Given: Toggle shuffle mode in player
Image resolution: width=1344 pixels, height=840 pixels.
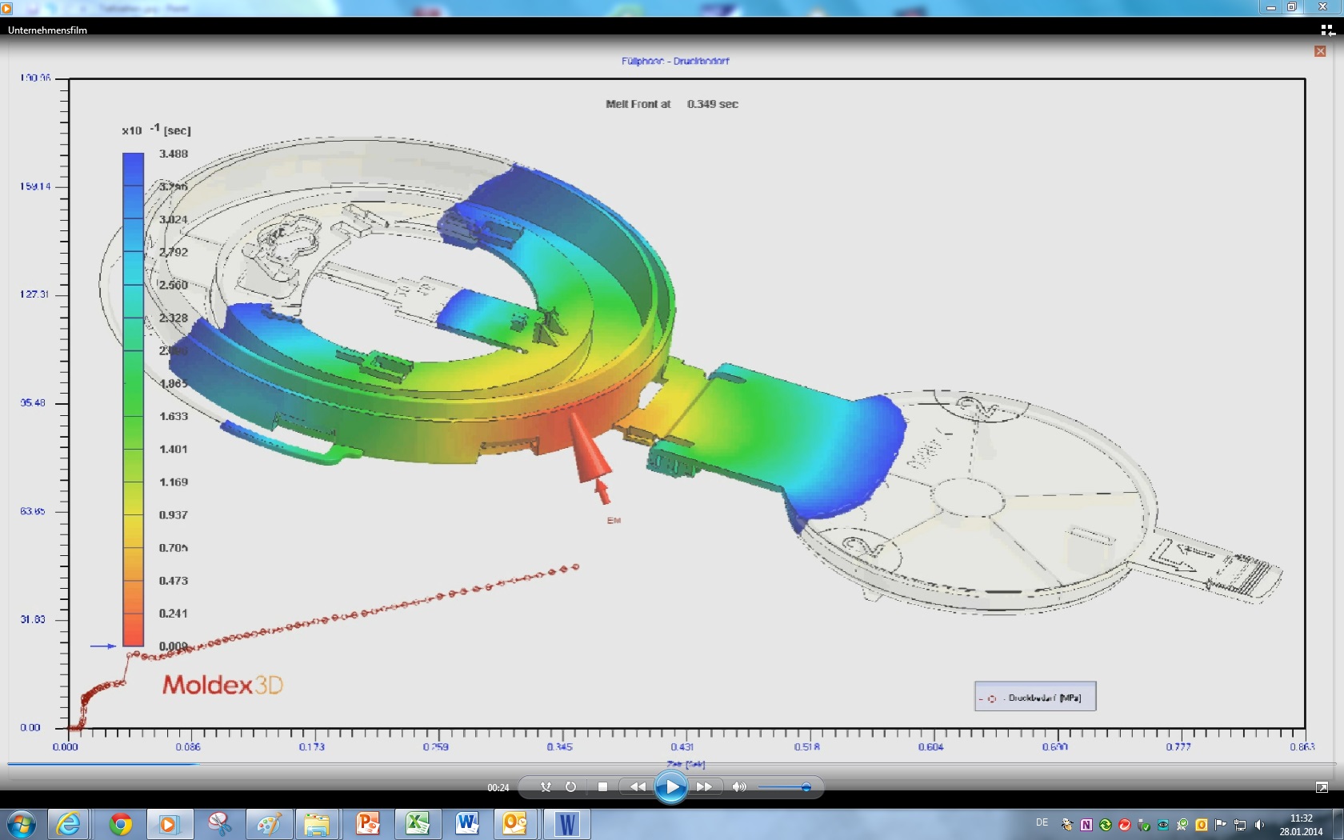Looking at the screenshot, I should [x=546, y=787].
